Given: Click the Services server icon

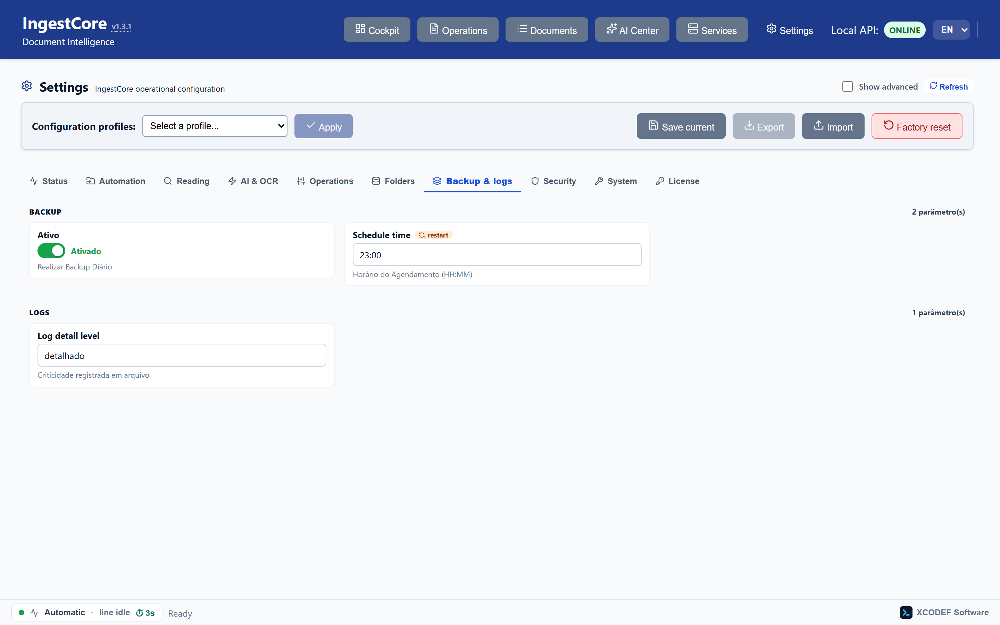Looking at the screenshot, I should click(x=693, y=28).
